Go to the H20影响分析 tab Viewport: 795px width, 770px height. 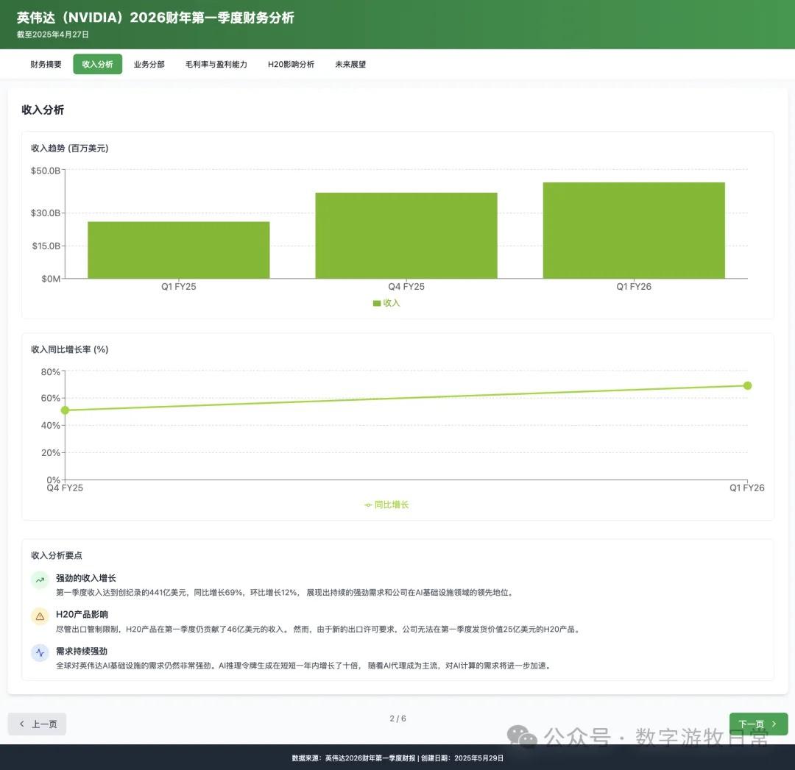(291, 65)
